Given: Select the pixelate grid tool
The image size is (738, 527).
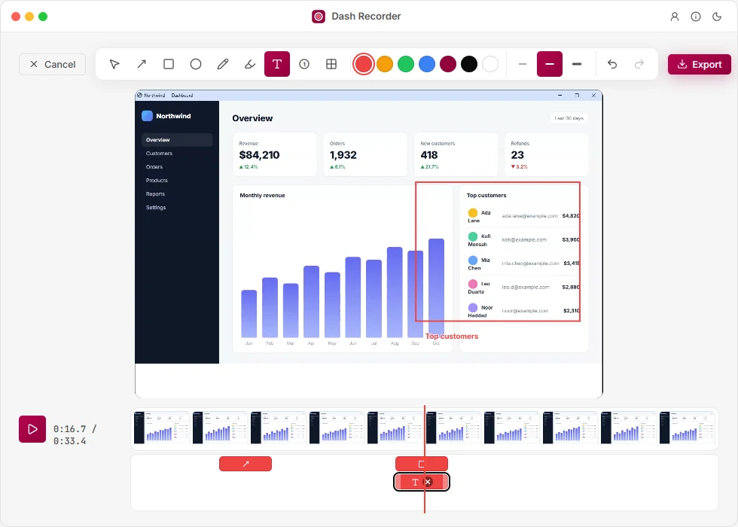Looking at the screenshot, I should (x=331, y=64).
